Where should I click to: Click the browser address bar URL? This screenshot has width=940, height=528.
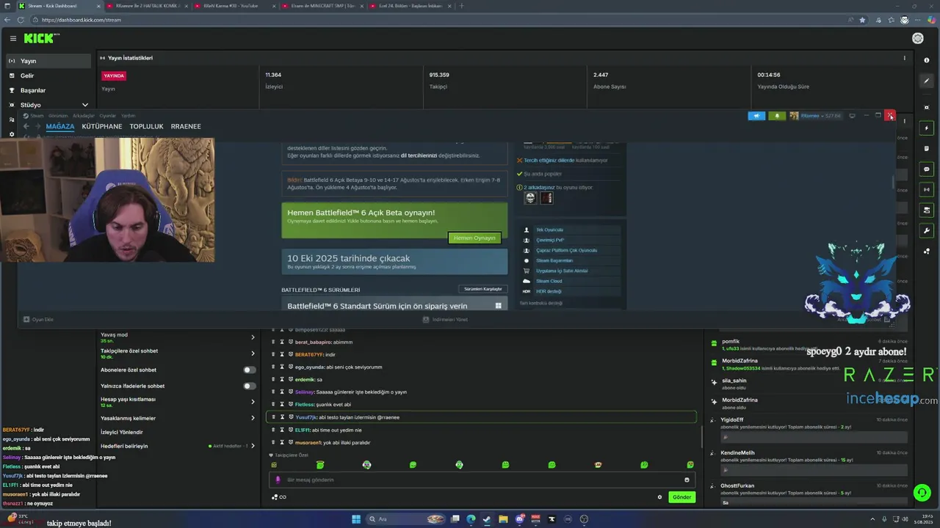pos(82,20)
